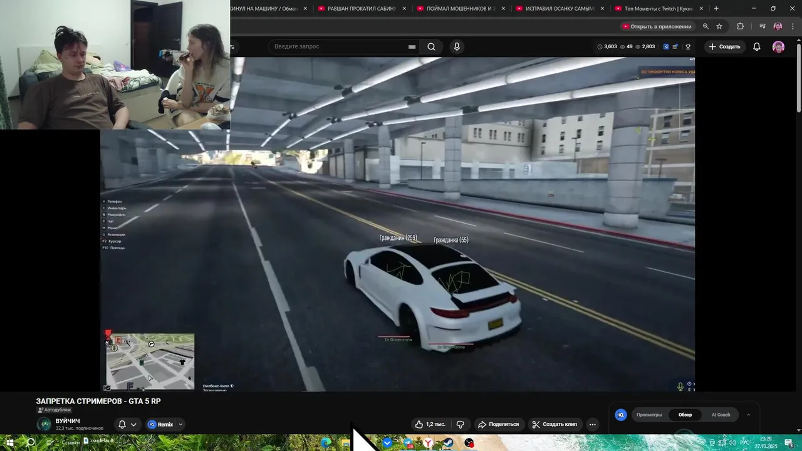Click the 3,603 vidIQ stat in header

pyautogui.click(x=607, y=46)
